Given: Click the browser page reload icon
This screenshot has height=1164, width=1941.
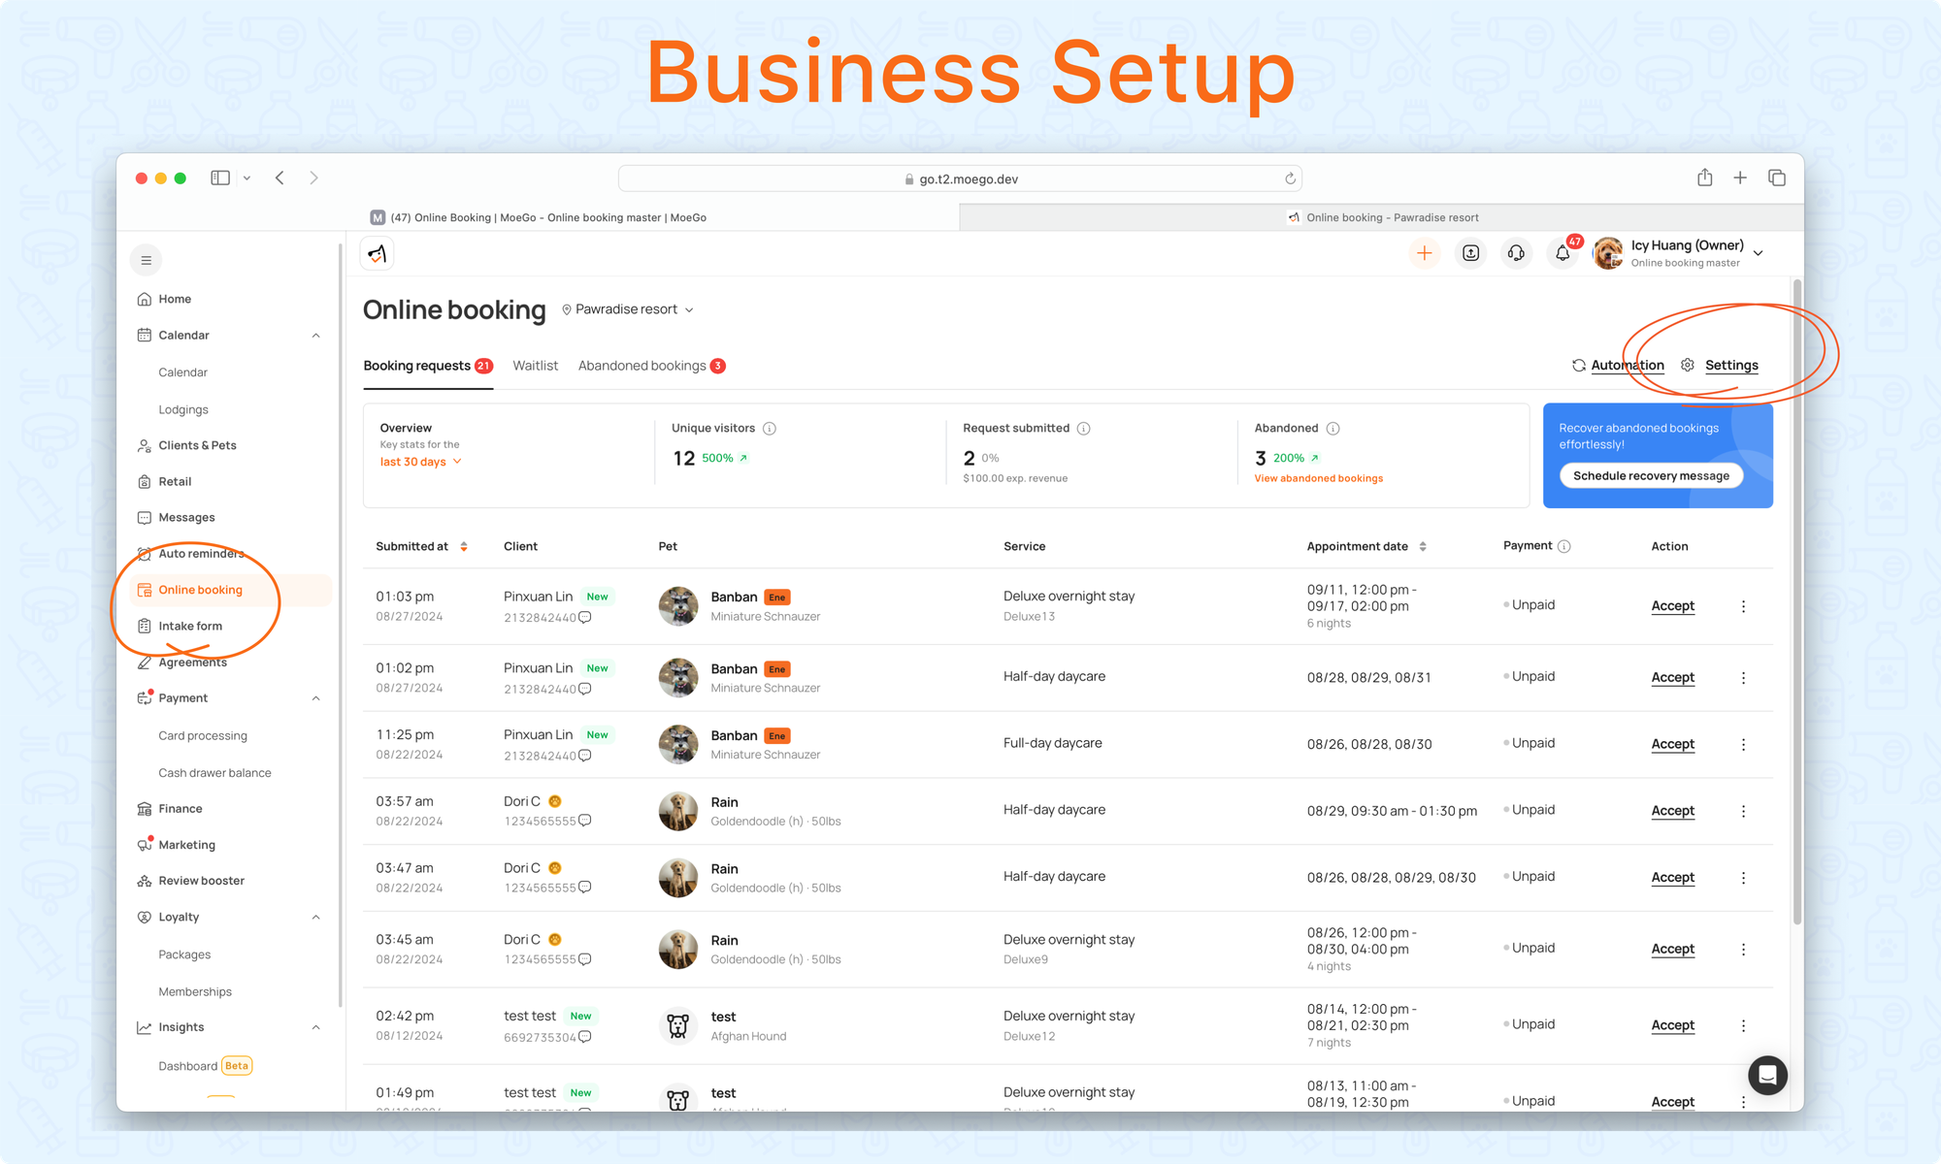Looking at the screenshot, I should click(x=1290, y=178).
